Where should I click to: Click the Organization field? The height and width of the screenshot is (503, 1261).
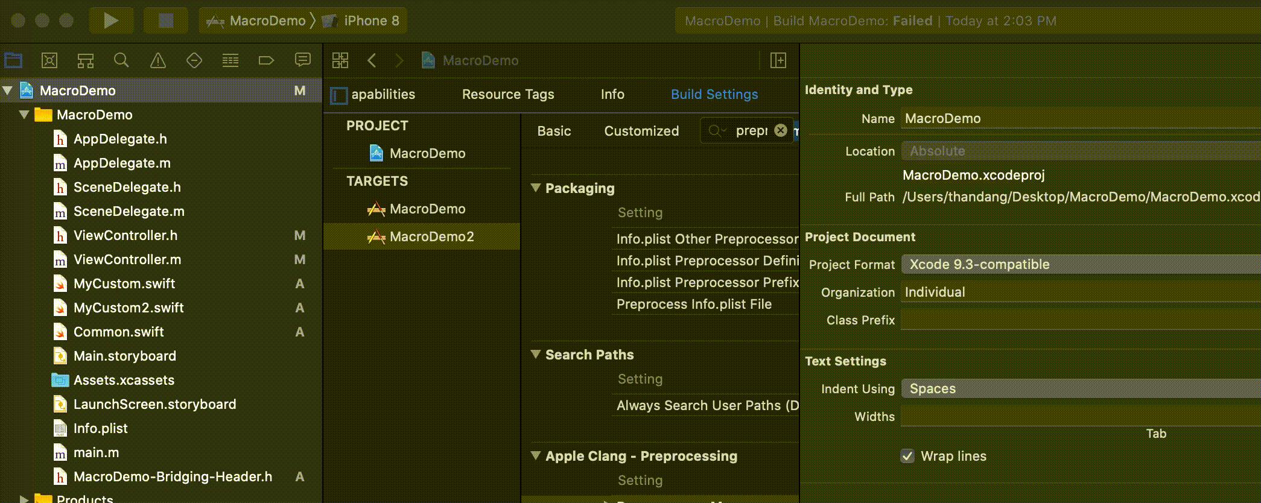(x=1081, y=292)
